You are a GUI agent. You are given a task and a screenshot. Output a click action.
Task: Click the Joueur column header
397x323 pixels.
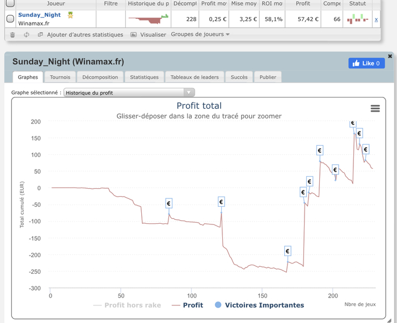click(x=56, y=3)
